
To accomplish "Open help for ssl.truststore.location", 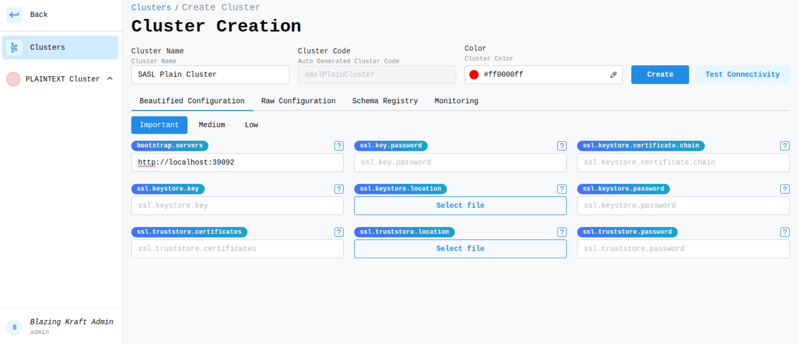I will [562, 232].
